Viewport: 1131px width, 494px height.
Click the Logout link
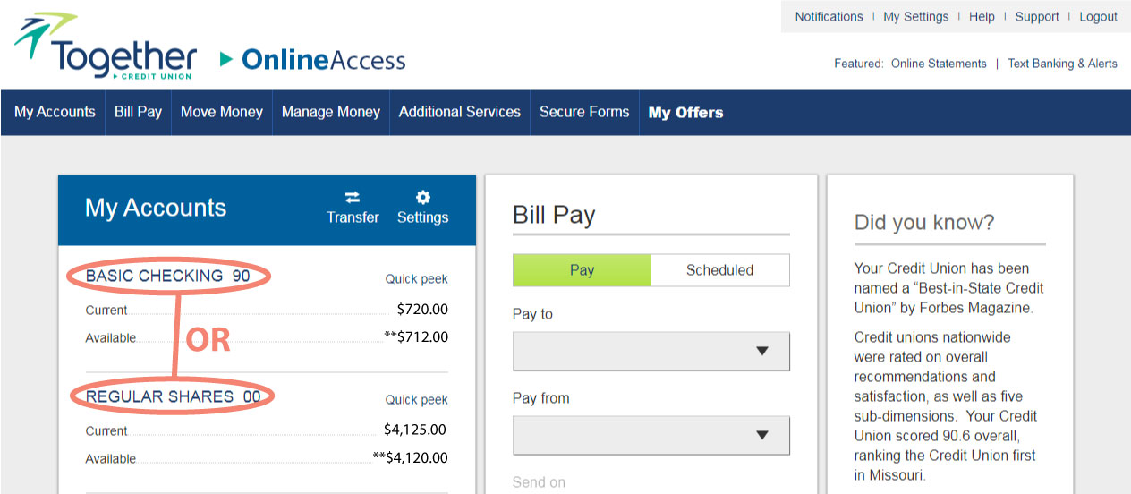[1098, 17]
